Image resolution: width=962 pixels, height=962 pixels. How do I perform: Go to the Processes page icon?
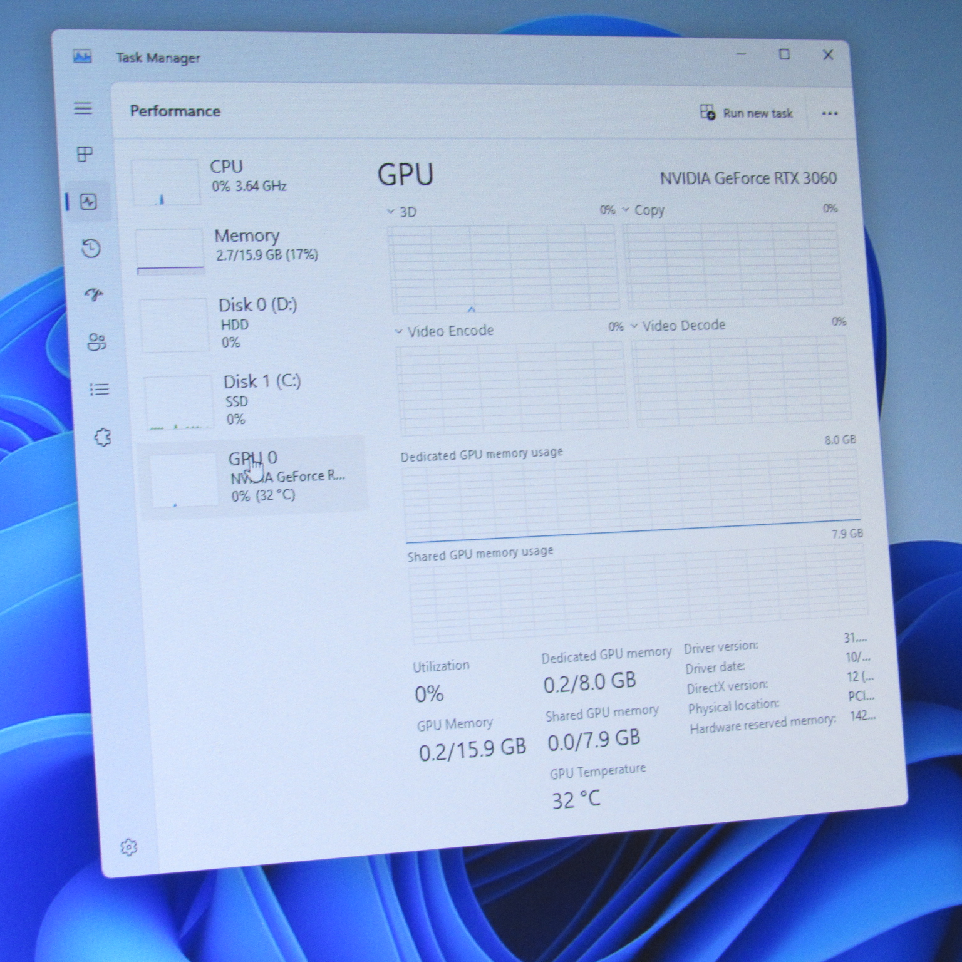point(85,154)
